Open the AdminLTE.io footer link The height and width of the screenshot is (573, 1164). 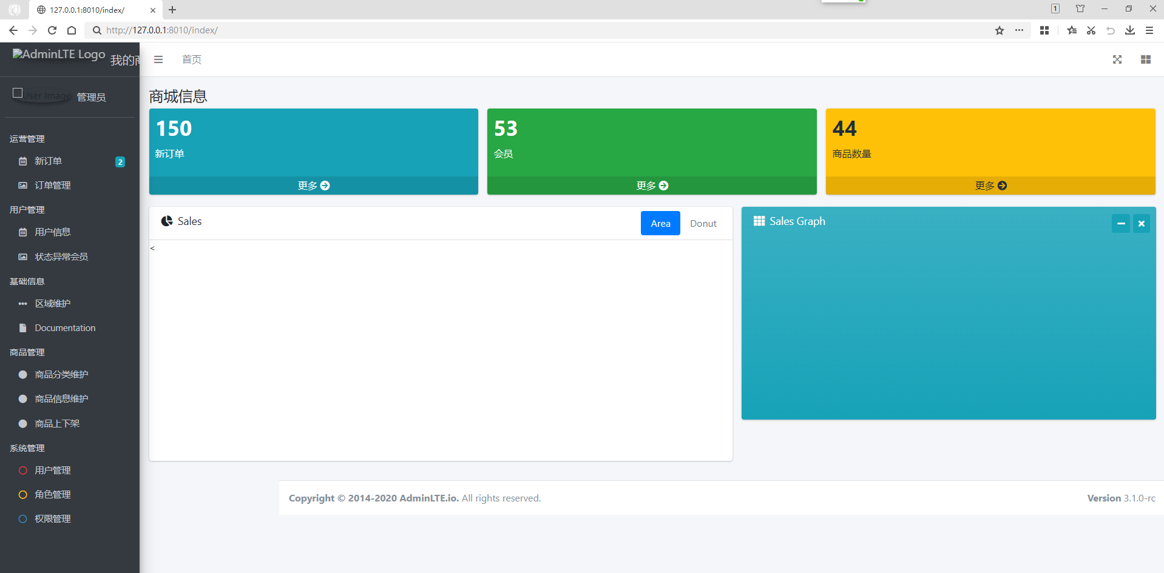click(x=429, y=498)
